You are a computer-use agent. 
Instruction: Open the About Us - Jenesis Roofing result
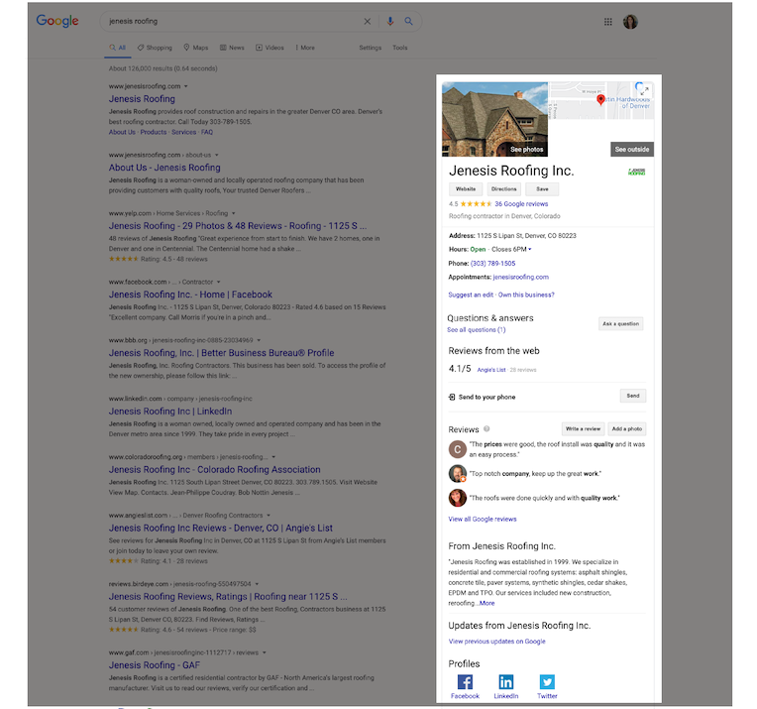(164, 168)
